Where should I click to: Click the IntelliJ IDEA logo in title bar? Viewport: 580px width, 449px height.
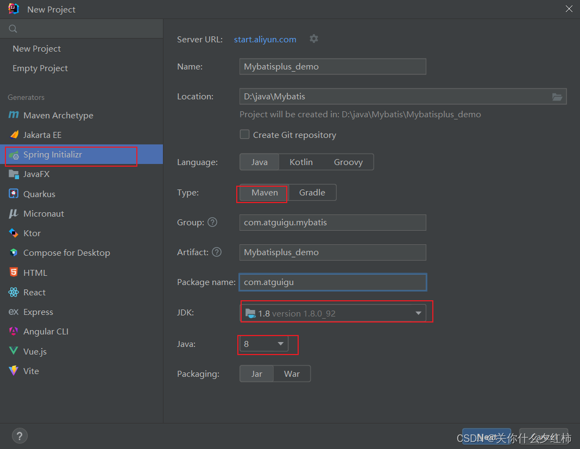pyautogui.click(x=14, y=9)
